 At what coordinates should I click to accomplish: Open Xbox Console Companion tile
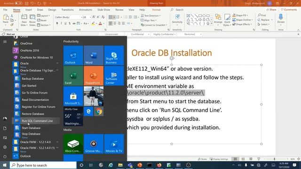73,144
